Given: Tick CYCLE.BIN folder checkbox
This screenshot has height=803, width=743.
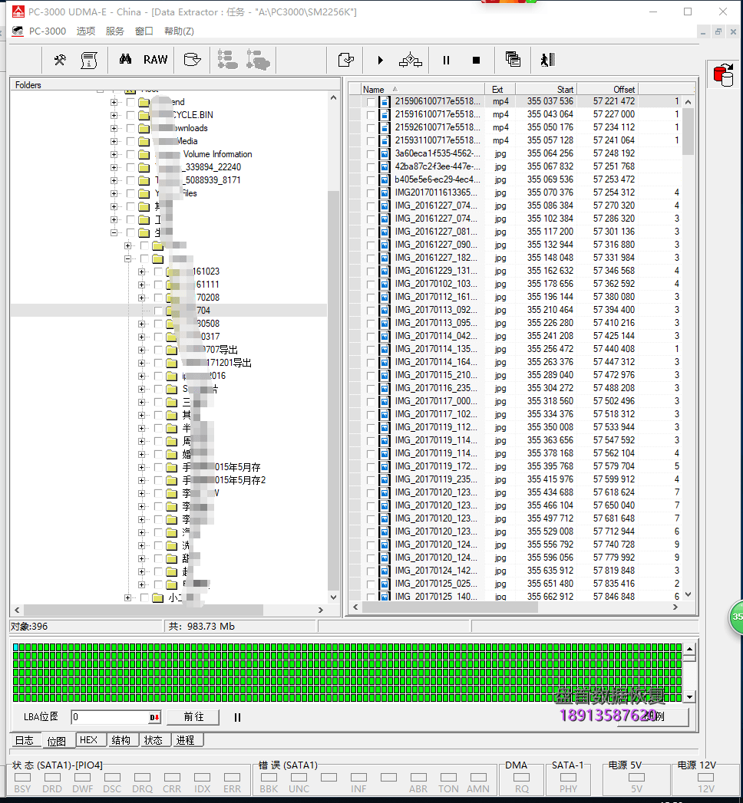Looking at the screenshot, I should coord(130,115).
